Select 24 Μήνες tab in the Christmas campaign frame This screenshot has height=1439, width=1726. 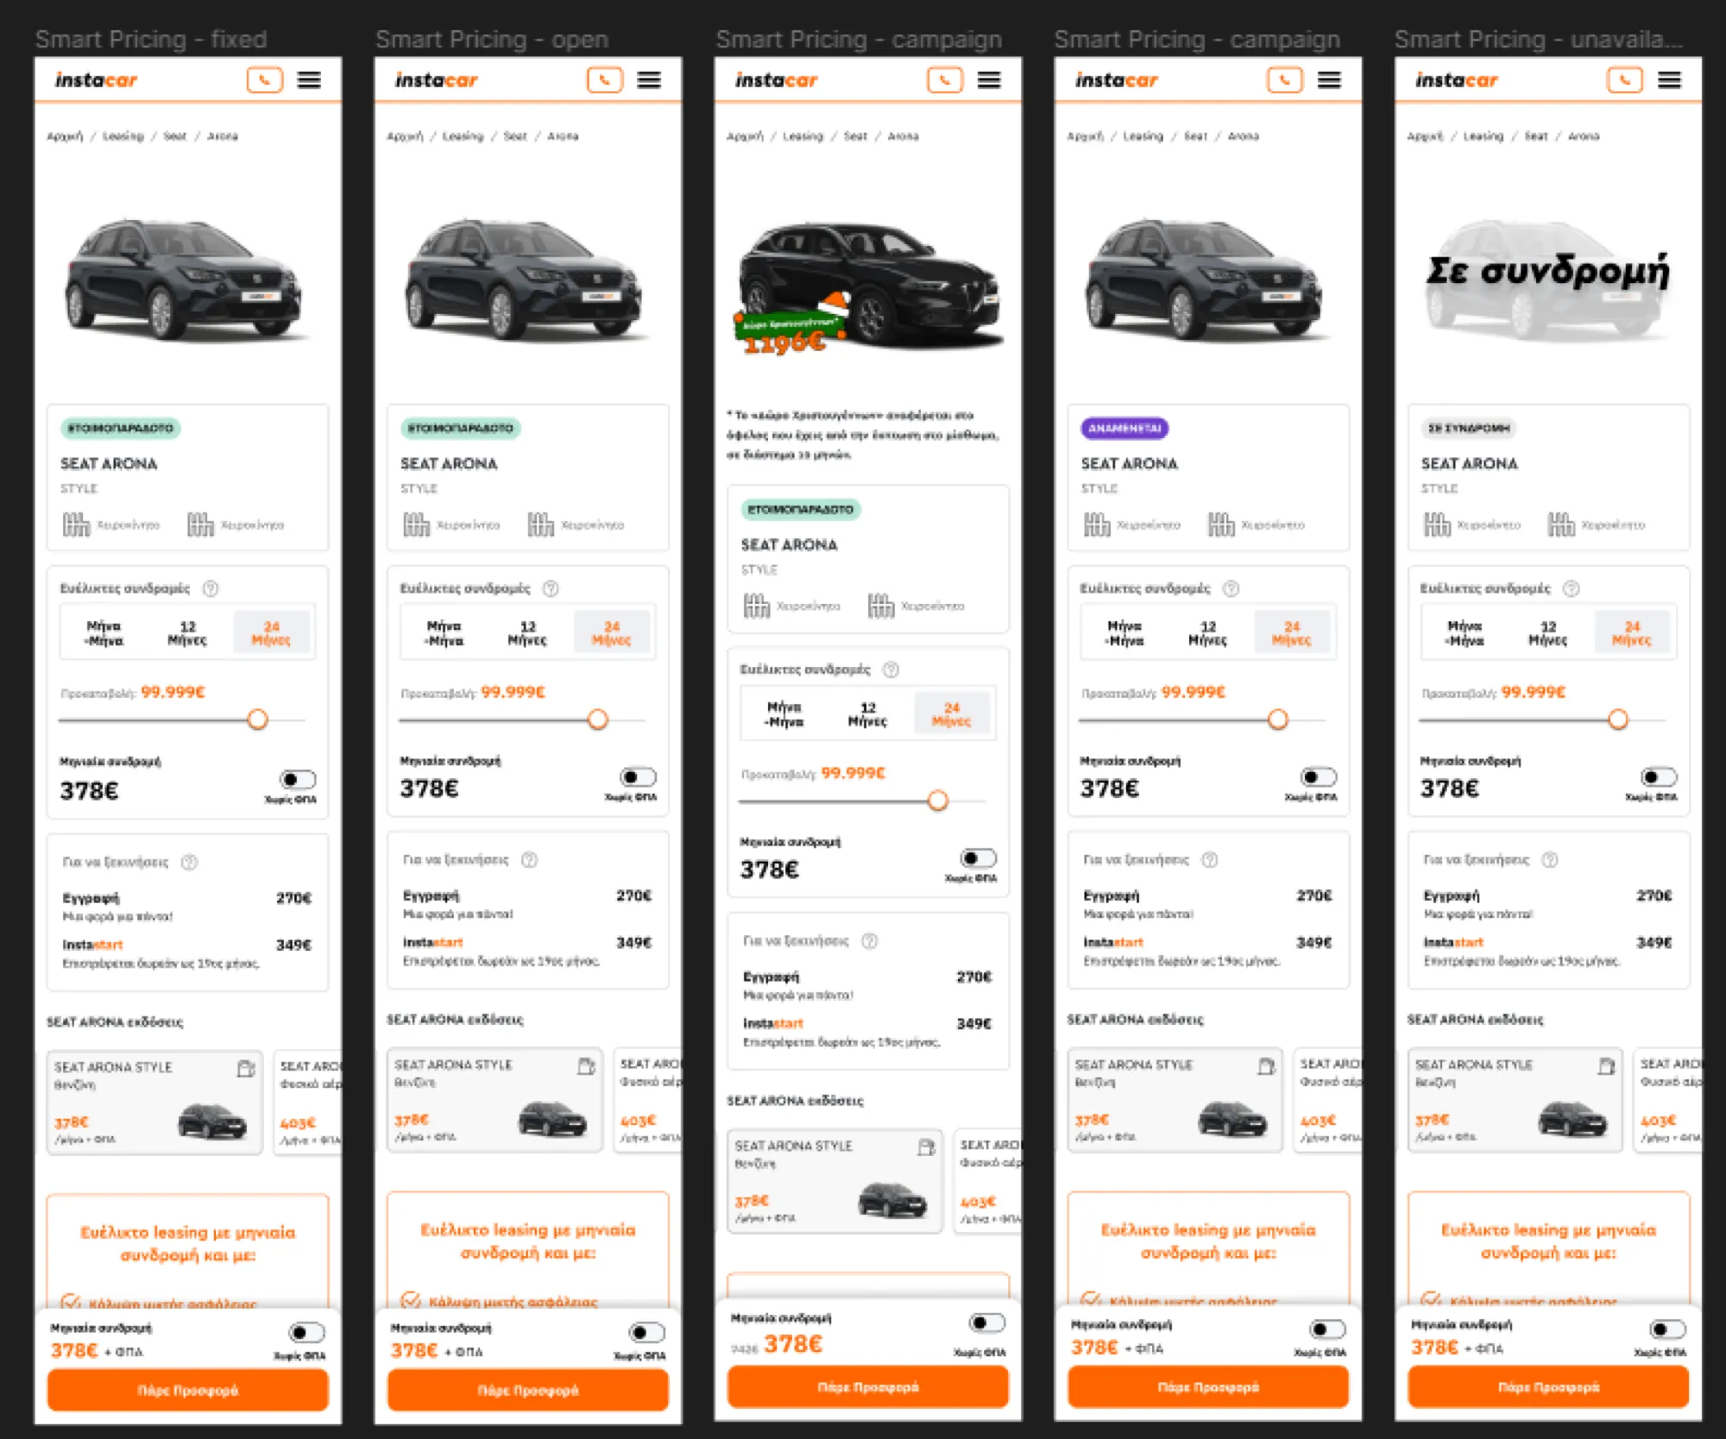tap(951, 714)
